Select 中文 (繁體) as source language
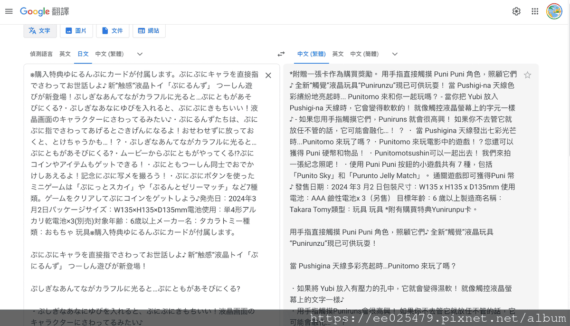The image size is (570, 326). [x=109, y=54]
